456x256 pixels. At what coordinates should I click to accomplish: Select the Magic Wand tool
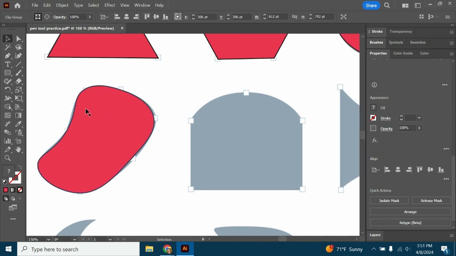7,47
